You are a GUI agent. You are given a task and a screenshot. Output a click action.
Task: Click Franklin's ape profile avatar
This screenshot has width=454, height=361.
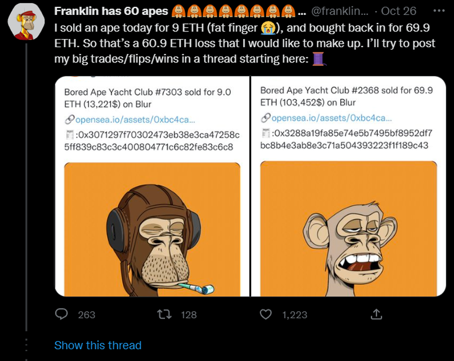(x=26, y=22)
